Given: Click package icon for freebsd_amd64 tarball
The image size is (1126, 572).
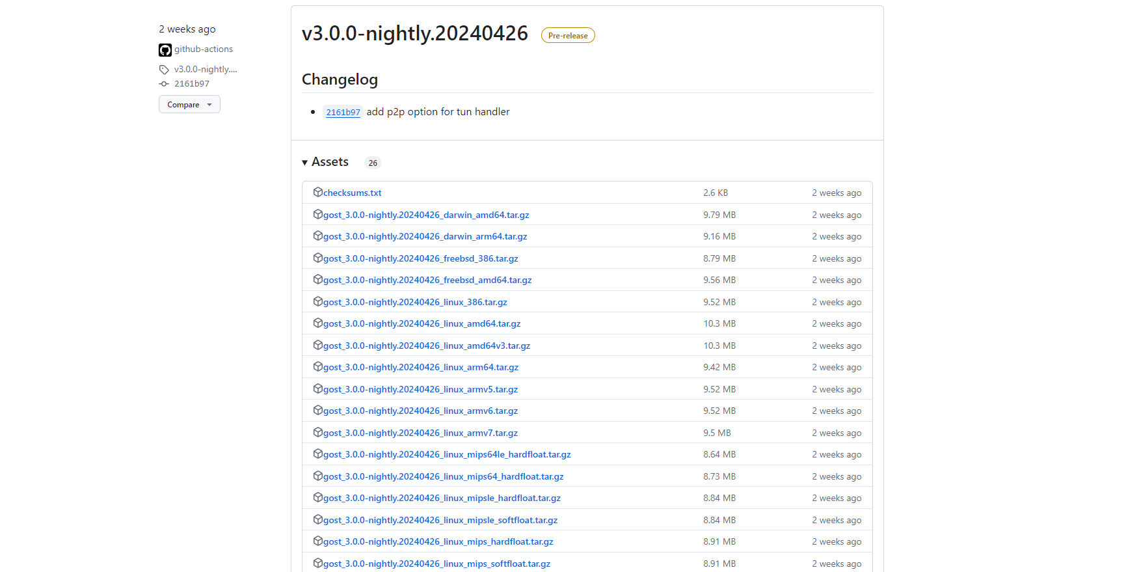Looking at the screenshot, I should 318,279.
